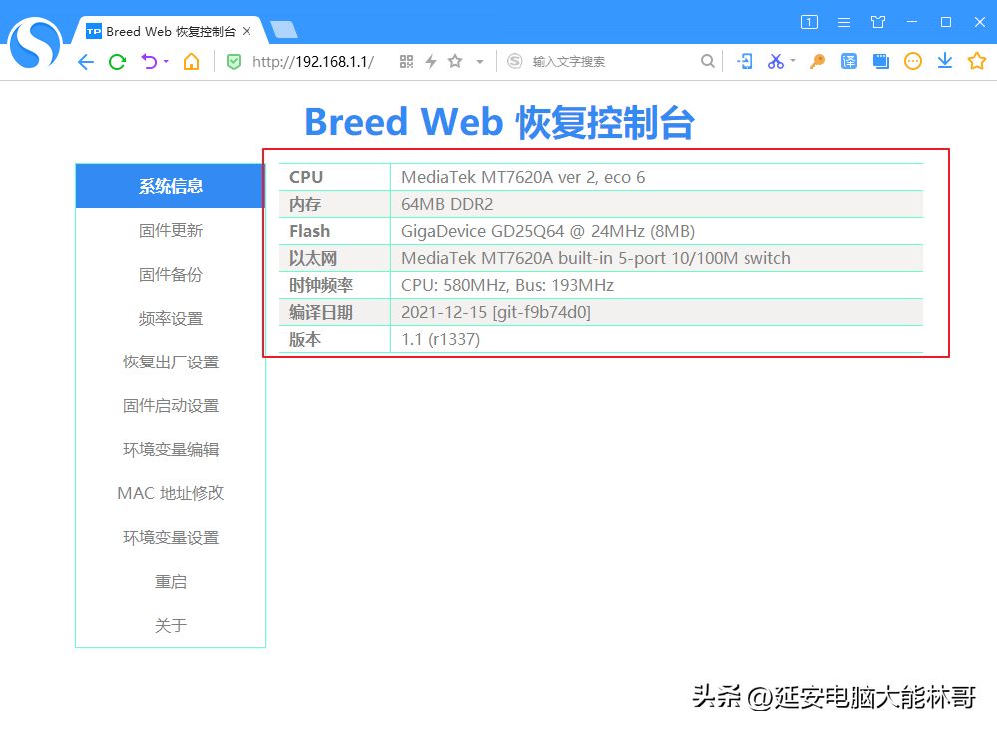Click the lightning speed mode icon

pos(431,61)
